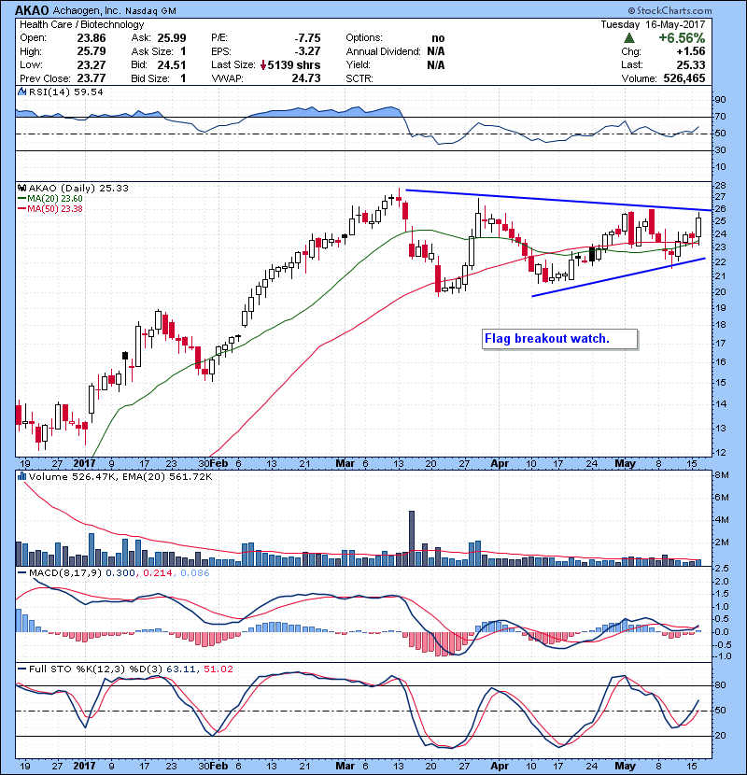Click the volume bars icon beside Volume label
747x775 pixels.
[21, 476]
